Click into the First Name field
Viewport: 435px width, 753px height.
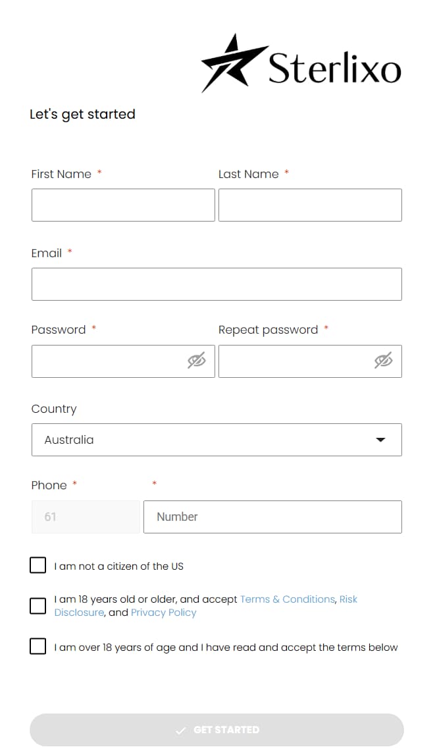pos(123,205)
